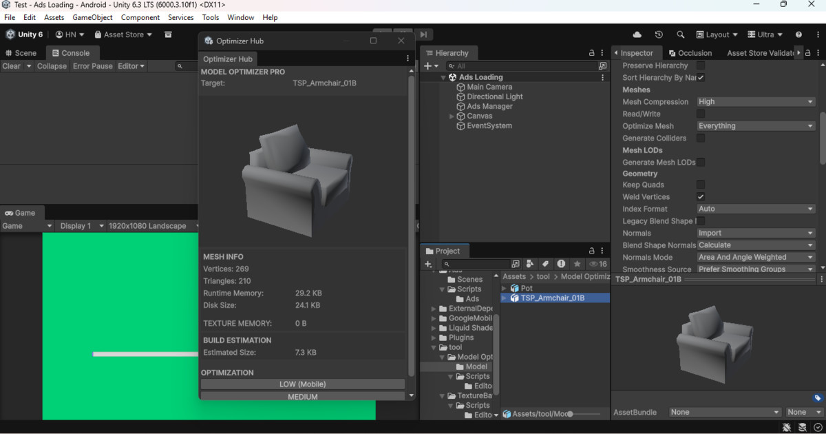Uncheck Sort Hierarchy By Name checkbox
Image resolution: width=826 pixels, height=434 pixels.
(x=701, y=78)
